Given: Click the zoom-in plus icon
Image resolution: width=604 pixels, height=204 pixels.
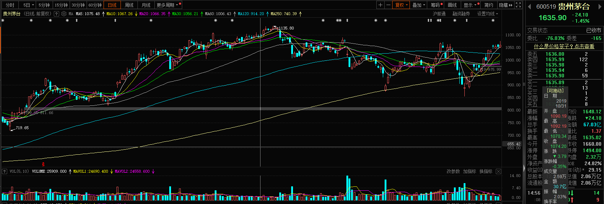Looking at the screenshot, I should (380, 5).
